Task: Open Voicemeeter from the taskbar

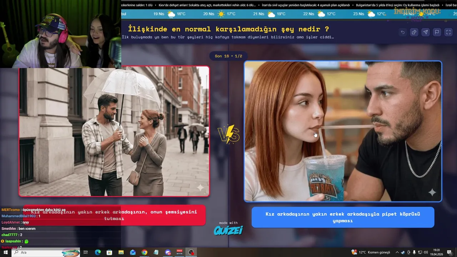Action: (x=180, y=252)
